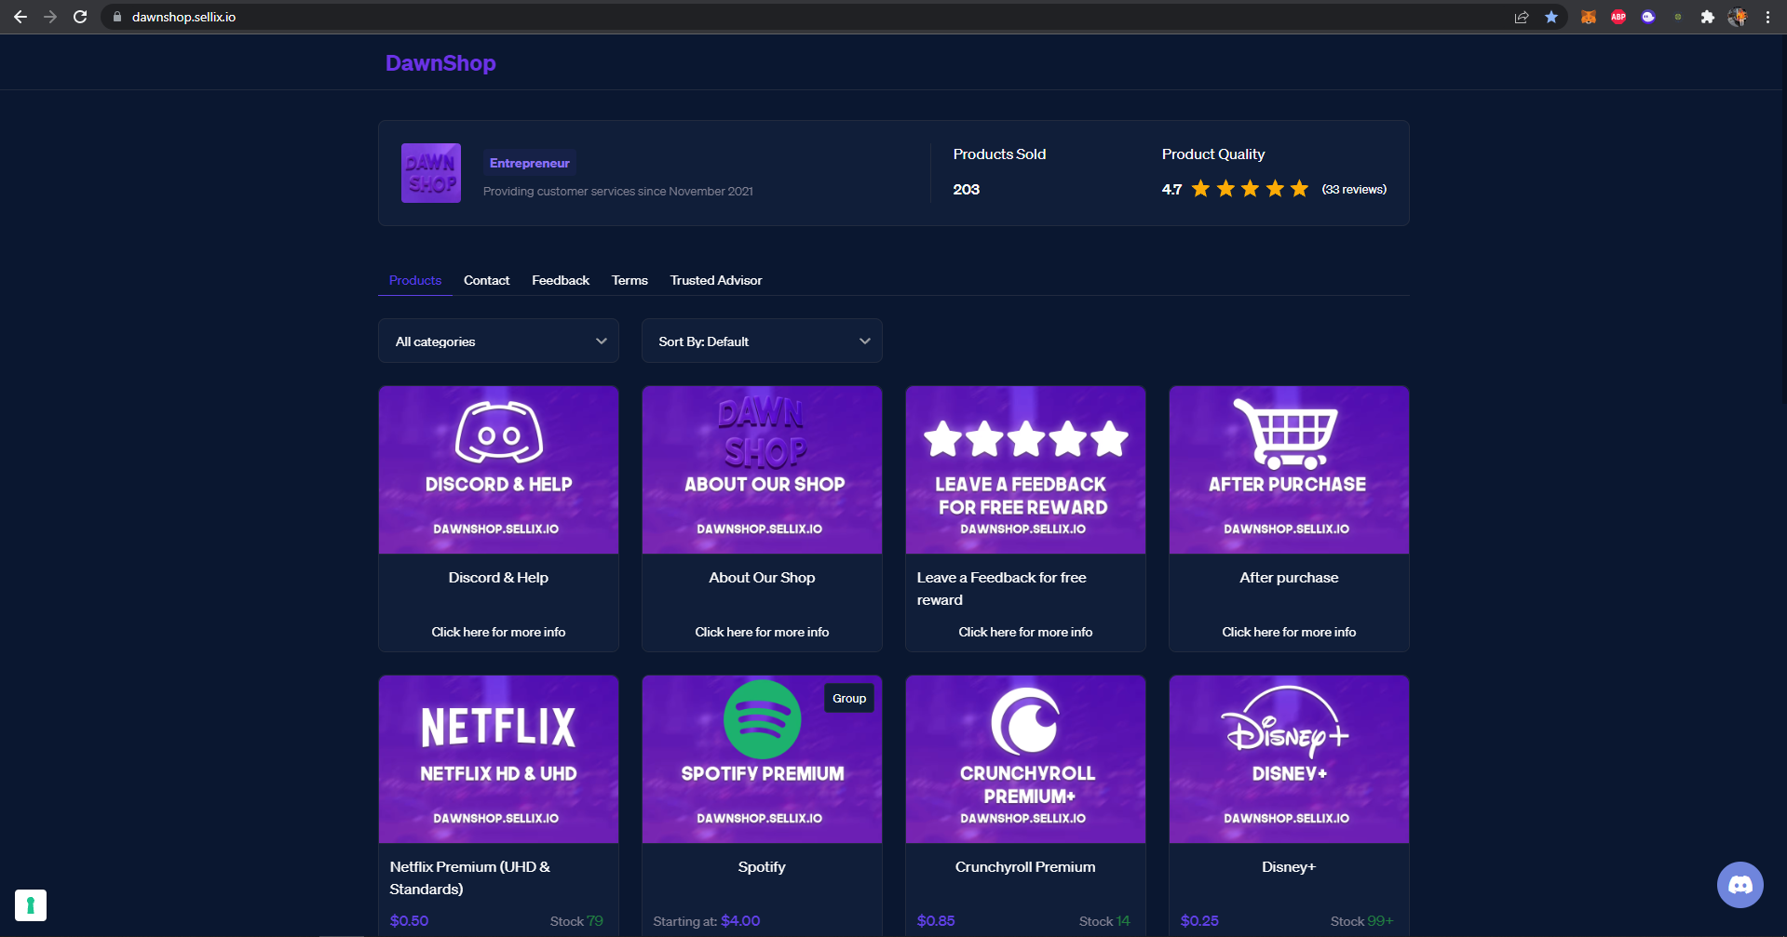Click more info under About Our Shop

[x=762, y=632]
